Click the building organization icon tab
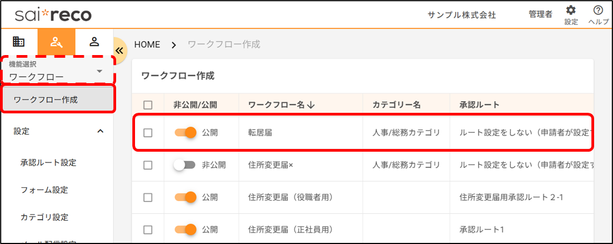The width and height of the screenshot is (613, 244). pos(19,42)
